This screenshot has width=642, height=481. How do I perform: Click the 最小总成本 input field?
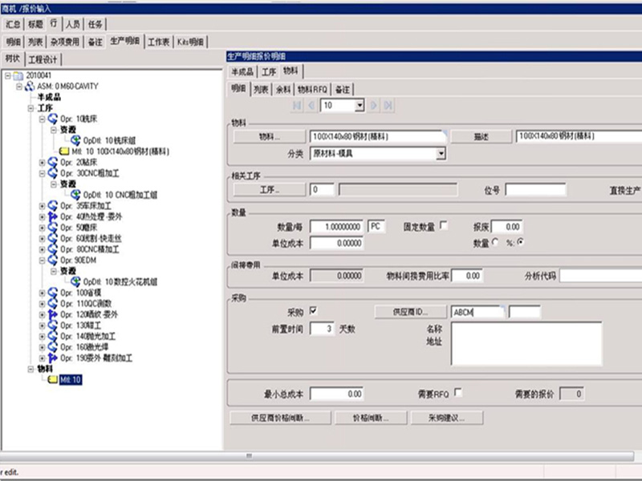click(337, 394)
